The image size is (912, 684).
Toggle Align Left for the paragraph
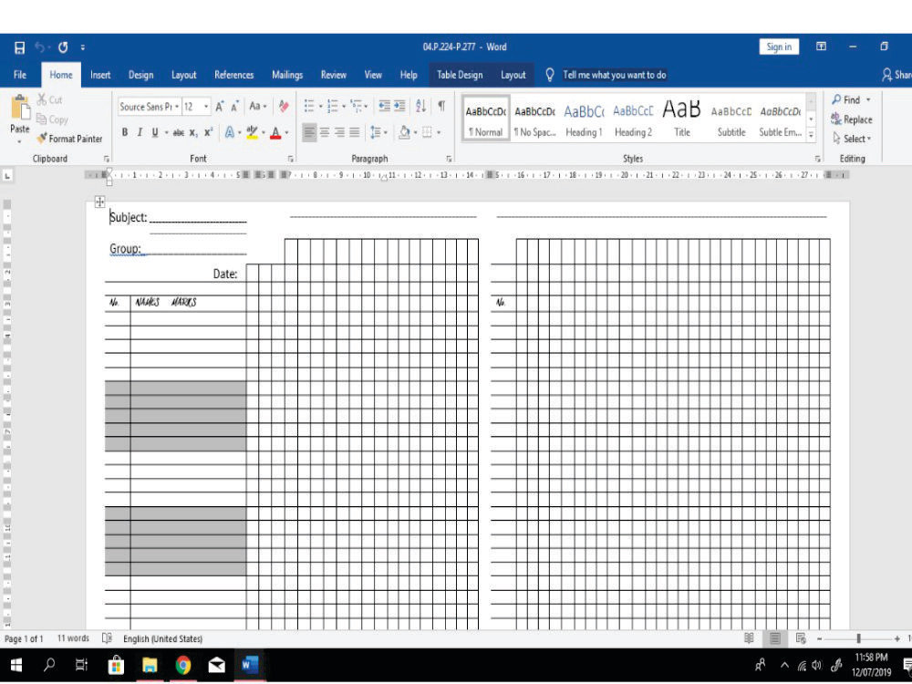coord(309,132)
